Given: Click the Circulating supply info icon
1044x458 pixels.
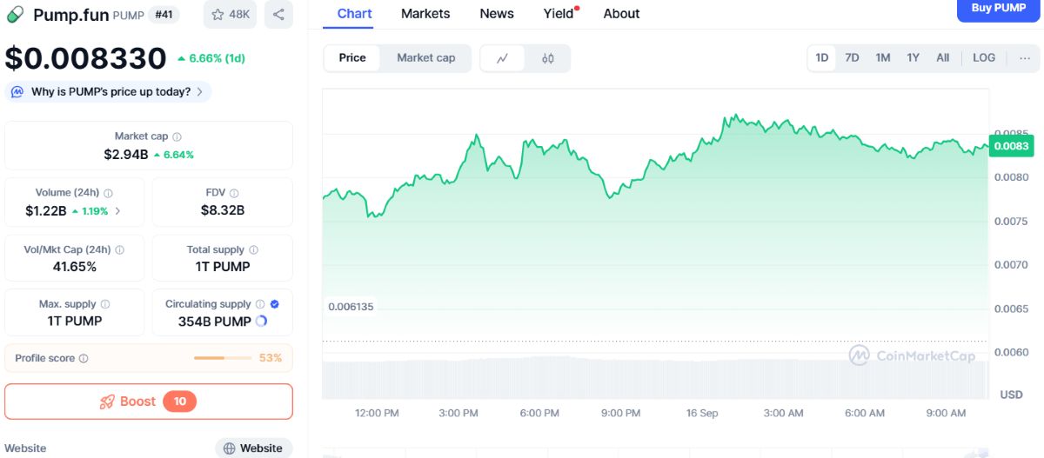Looking at the screenshot, I should [x=259, y=304].
